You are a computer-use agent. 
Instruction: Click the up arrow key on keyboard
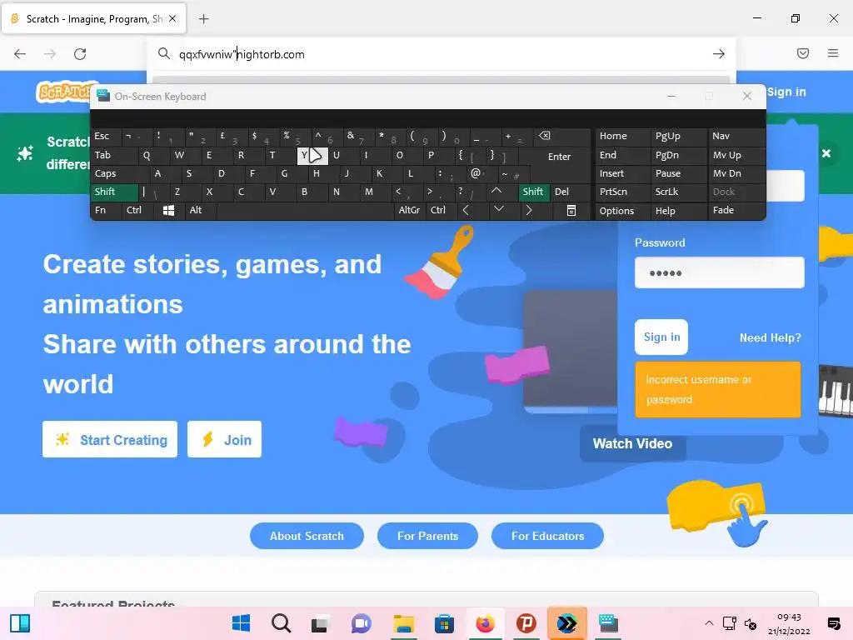tap(496, 191)
